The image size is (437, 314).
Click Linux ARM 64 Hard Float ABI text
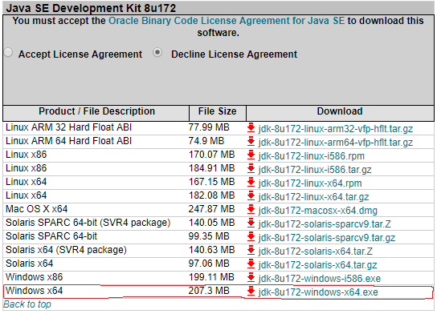[68, 141]
